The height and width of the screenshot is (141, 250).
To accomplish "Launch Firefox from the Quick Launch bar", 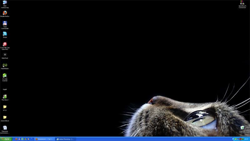I will [16, 139].
